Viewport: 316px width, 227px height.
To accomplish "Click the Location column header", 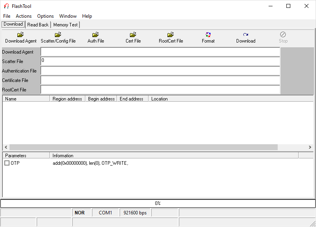I will 231,99.
